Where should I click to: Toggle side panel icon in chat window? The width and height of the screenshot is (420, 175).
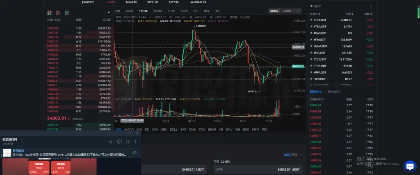[x=128, y=141]
